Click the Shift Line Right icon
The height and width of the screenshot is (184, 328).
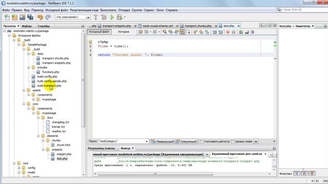tap(220, 32)
